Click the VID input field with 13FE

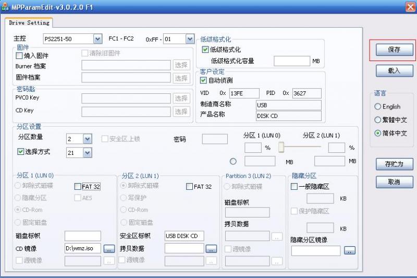(243, 93)
